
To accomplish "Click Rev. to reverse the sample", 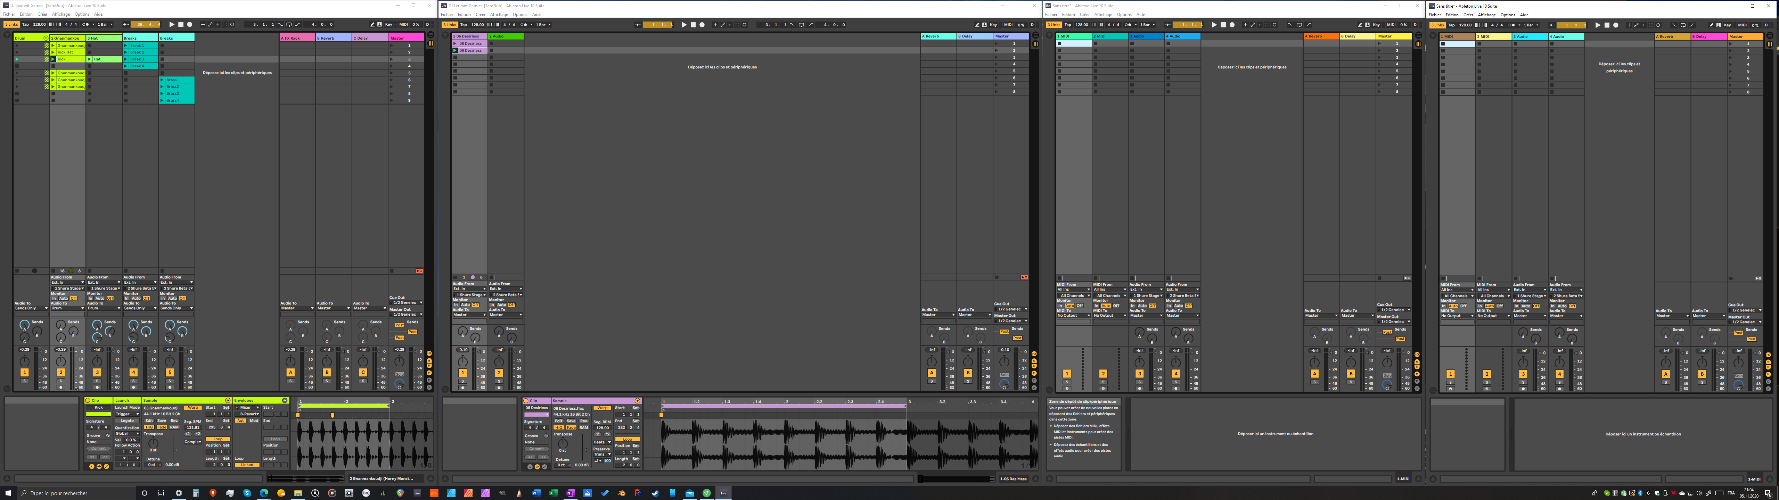I will pos(174,420).
